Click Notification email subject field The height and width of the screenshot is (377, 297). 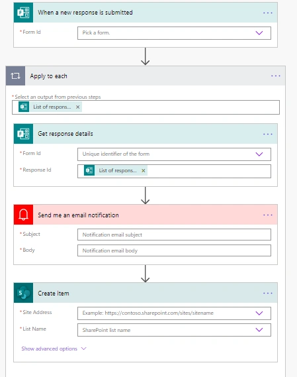[174, 235]
